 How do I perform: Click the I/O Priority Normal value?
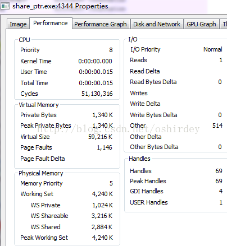[213, 49]
